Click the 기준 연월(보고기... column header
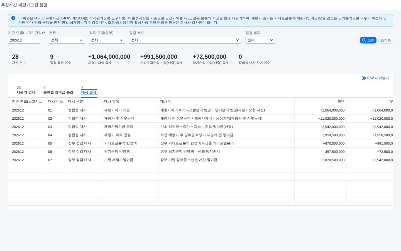 point(27,102)
